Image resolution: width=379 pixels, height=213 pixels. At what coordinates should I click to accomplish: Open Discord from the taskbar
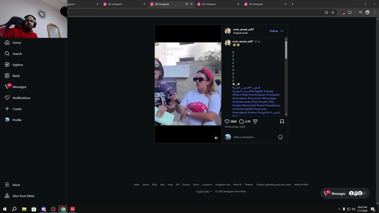44,209
